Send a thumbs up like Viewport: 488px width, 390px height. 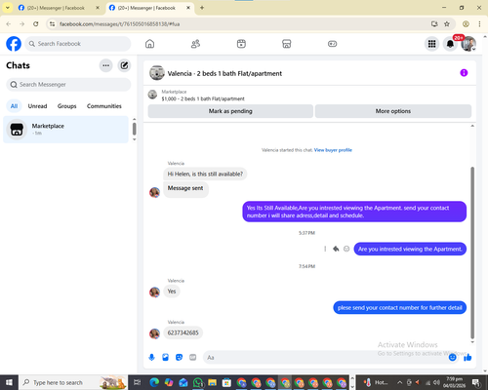point(468,358)
